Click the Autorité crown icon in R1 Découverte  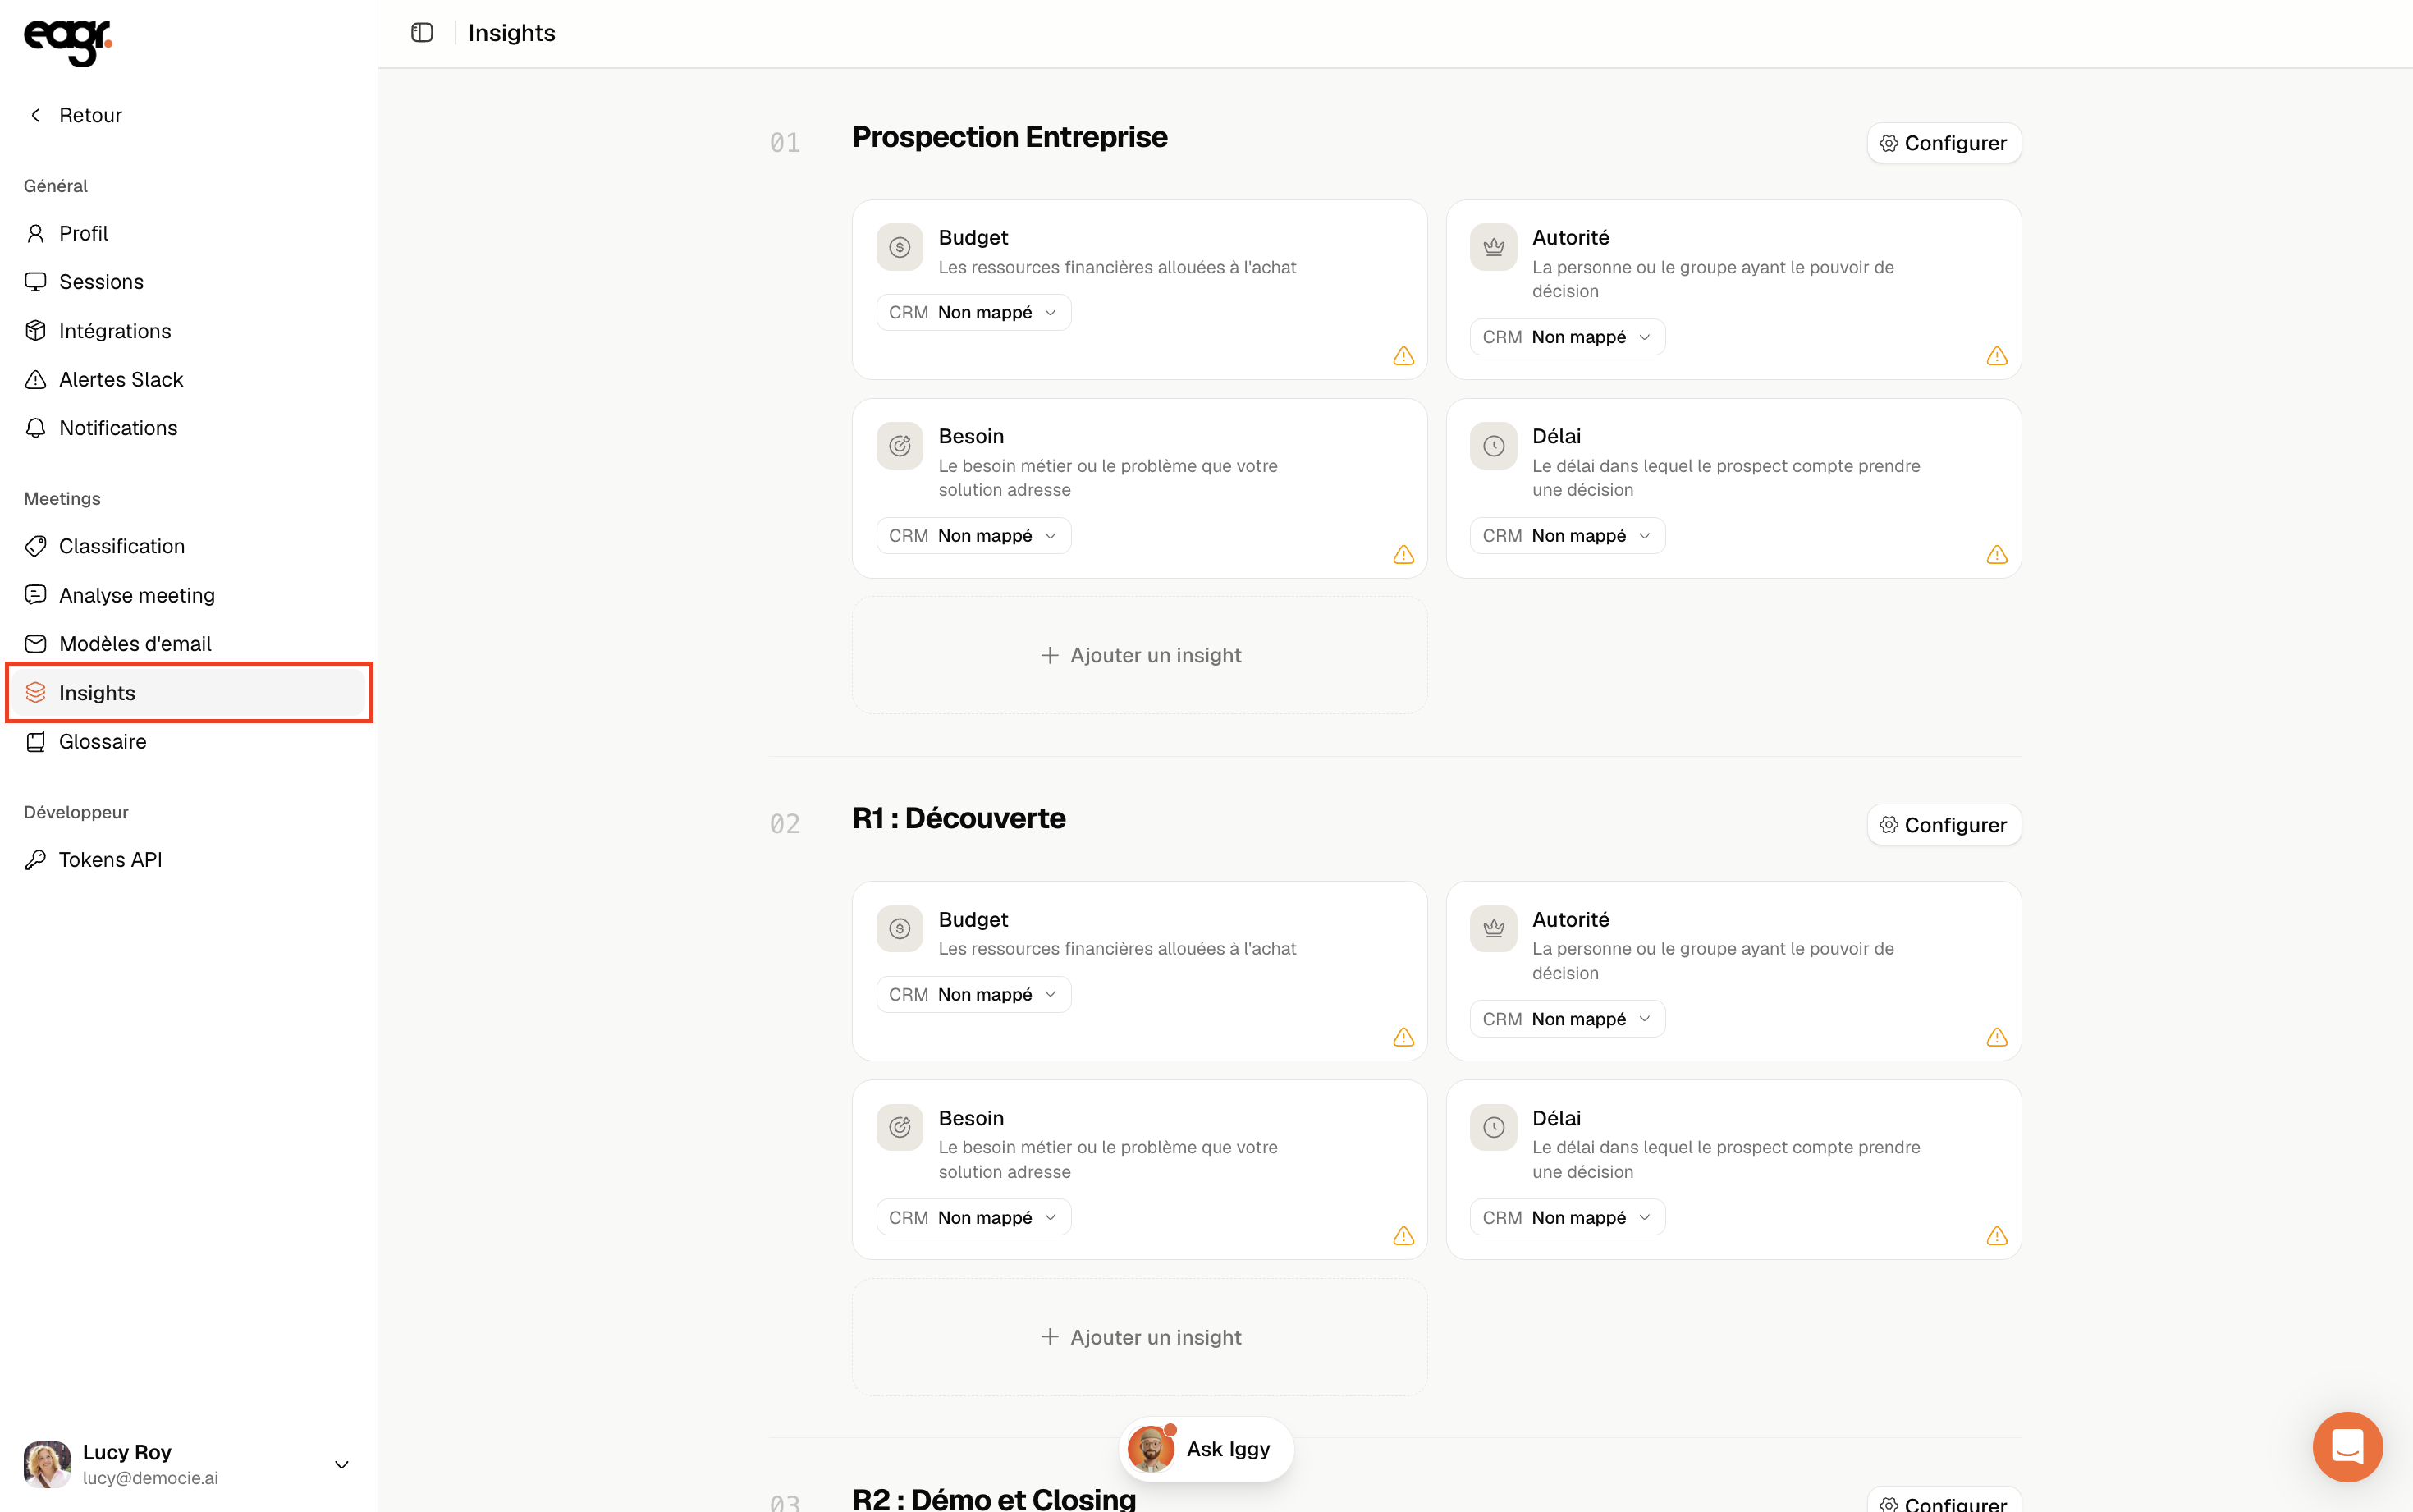[1494, 929]
